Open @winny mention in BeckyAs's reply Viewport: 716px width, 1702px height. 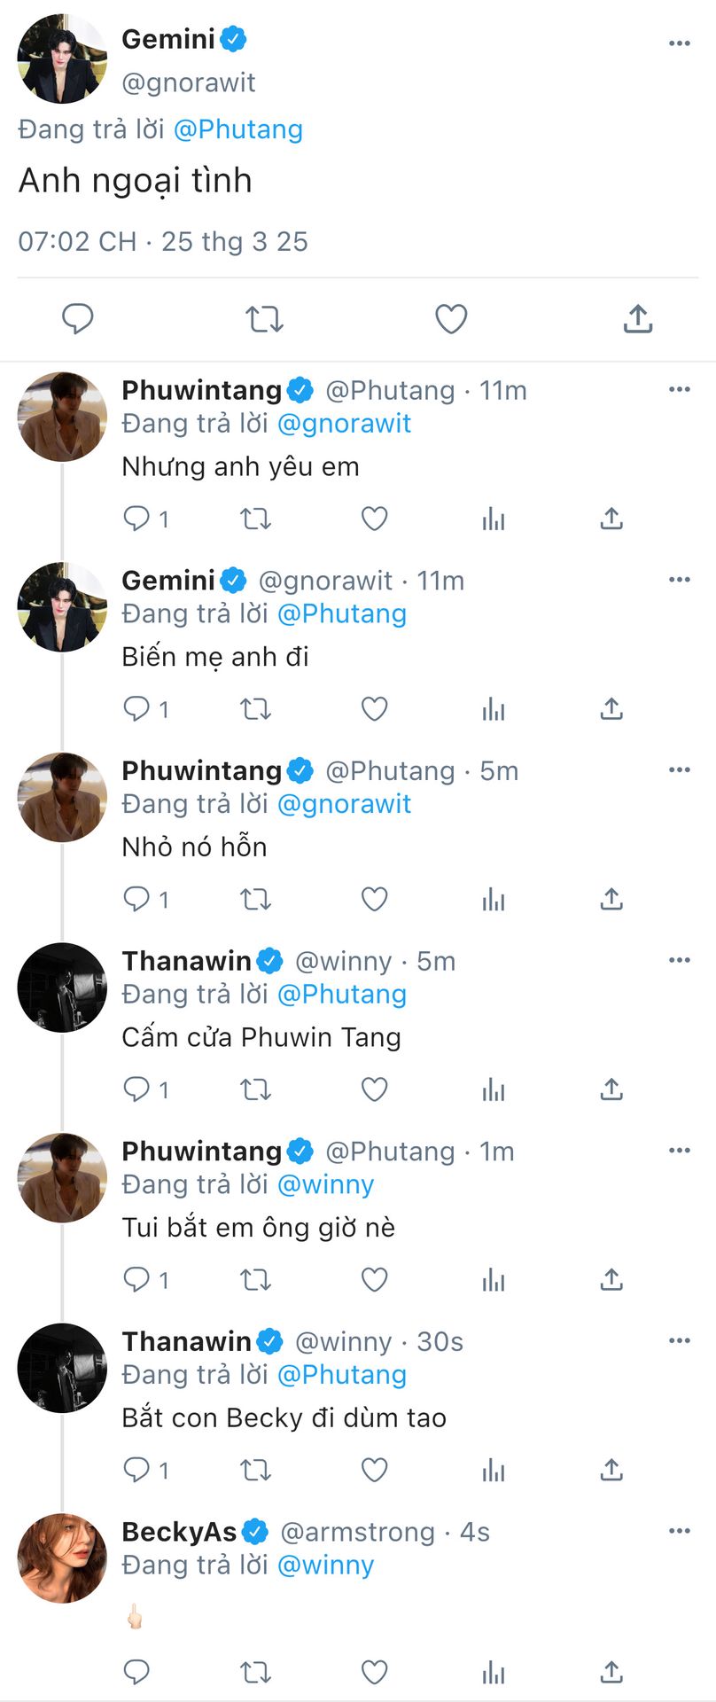[326, 1565]
